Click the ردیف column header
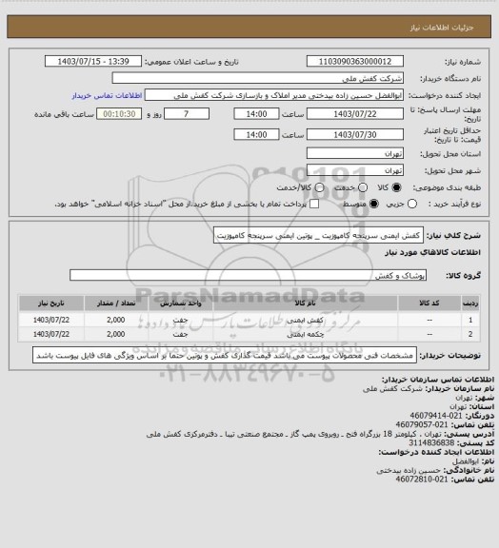499x548 pixels. tap(470, 303)
